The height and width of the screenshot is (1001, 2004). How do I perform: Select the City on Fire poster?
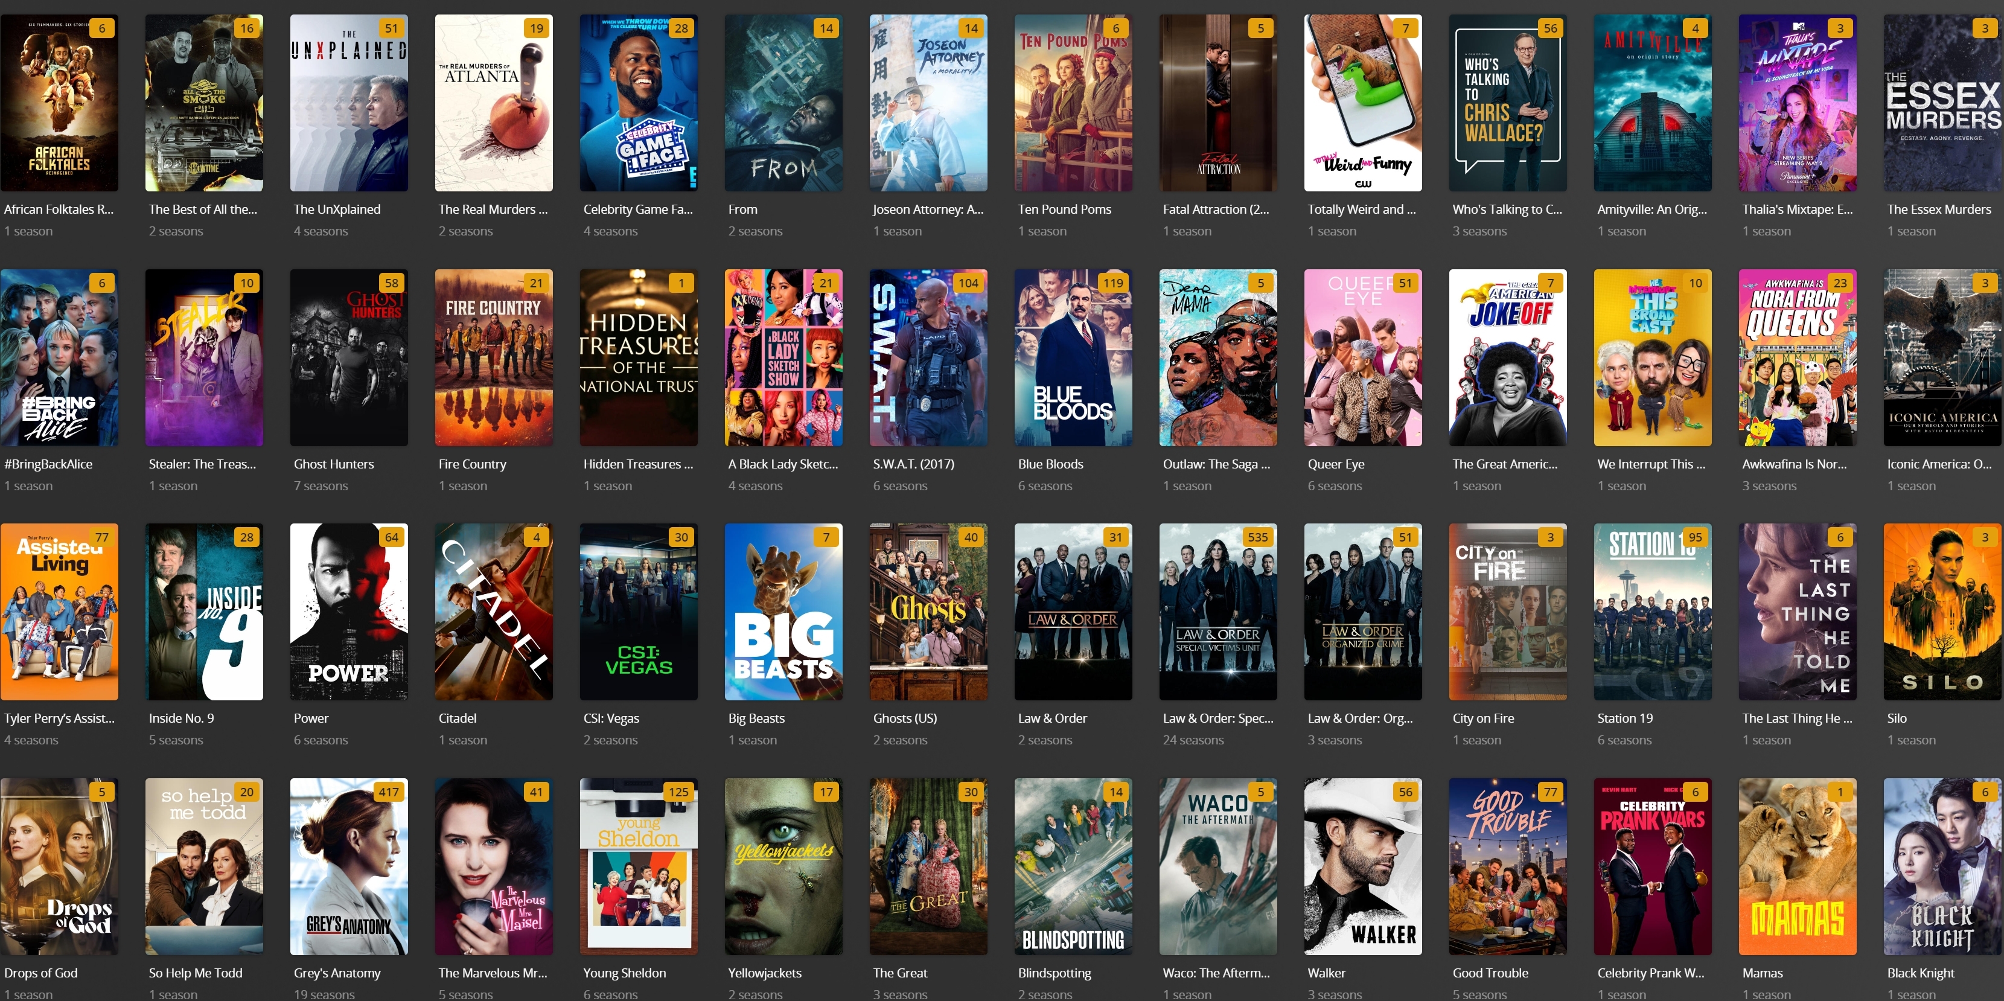(1508, 612)
